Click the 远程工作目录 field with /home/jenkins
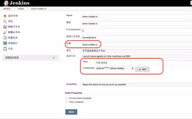 (x=136, y=37)
